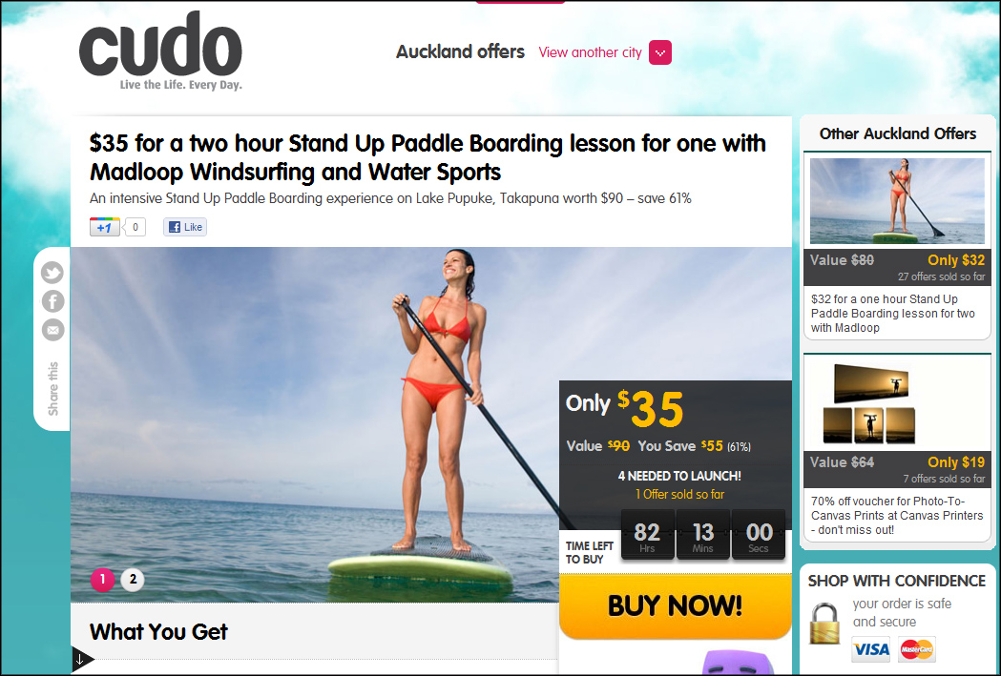
Task: Switch to slide 2 of the image gallery
Action: 132,580
